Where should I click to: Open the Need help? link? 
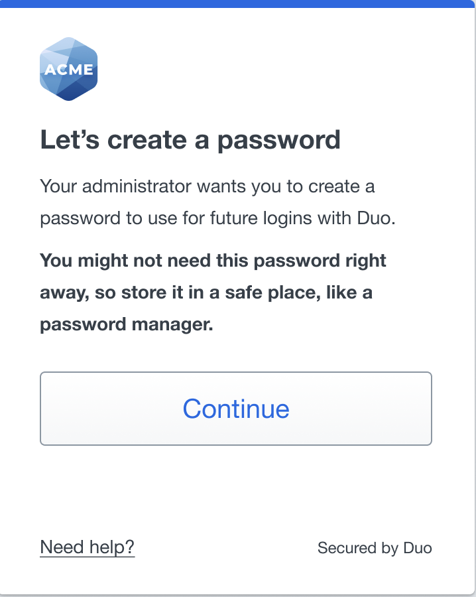click(88, 547)
